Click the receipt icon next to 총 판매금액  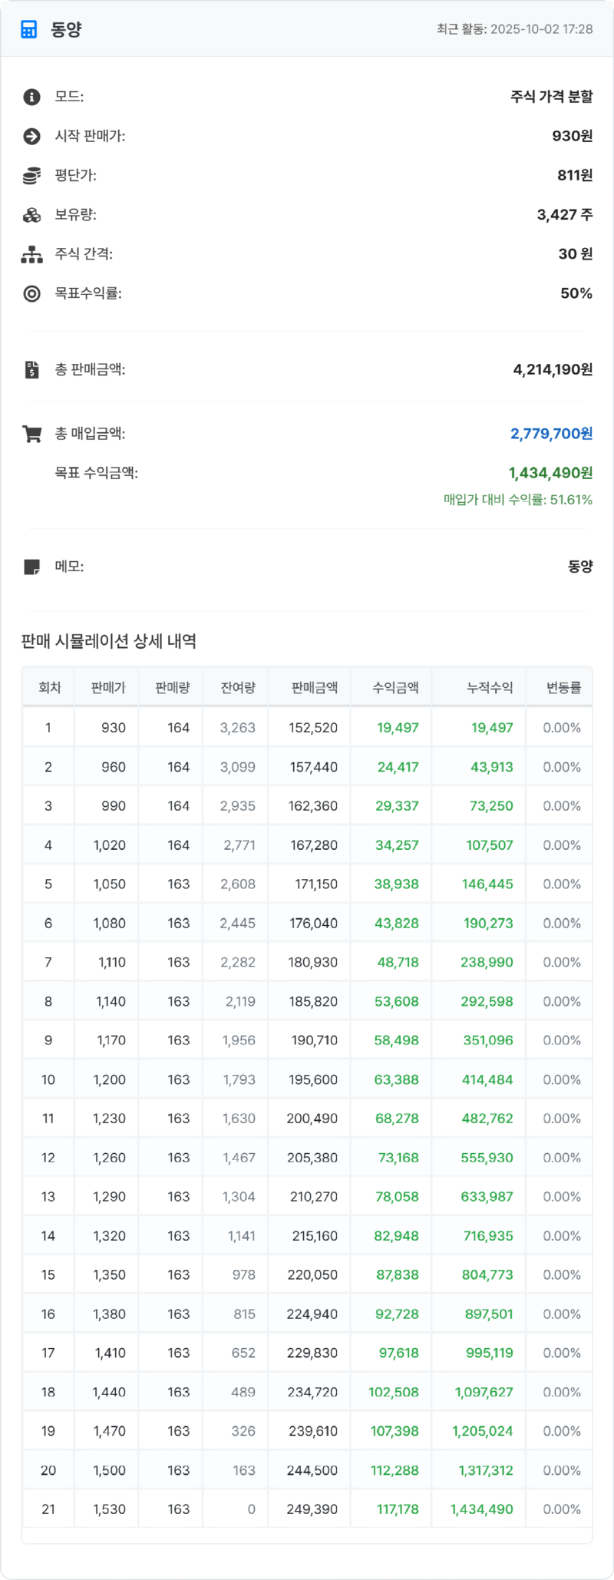pyautogui.click(x=31, y=369)
